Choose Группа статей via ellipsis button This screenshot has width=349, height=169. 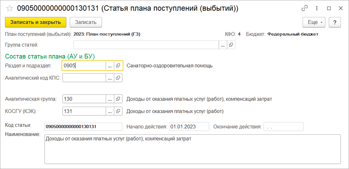click(223, 45)
